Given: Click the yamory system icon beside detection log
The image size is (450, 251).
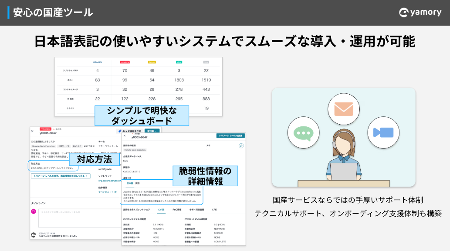Looking at the screenshot, I should [x=34, y=235].
